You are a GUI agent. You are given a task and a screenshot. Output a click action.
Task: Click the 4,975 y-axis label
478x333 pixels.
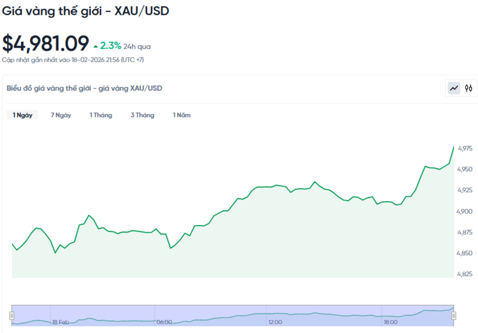click(x=465, y=148)
